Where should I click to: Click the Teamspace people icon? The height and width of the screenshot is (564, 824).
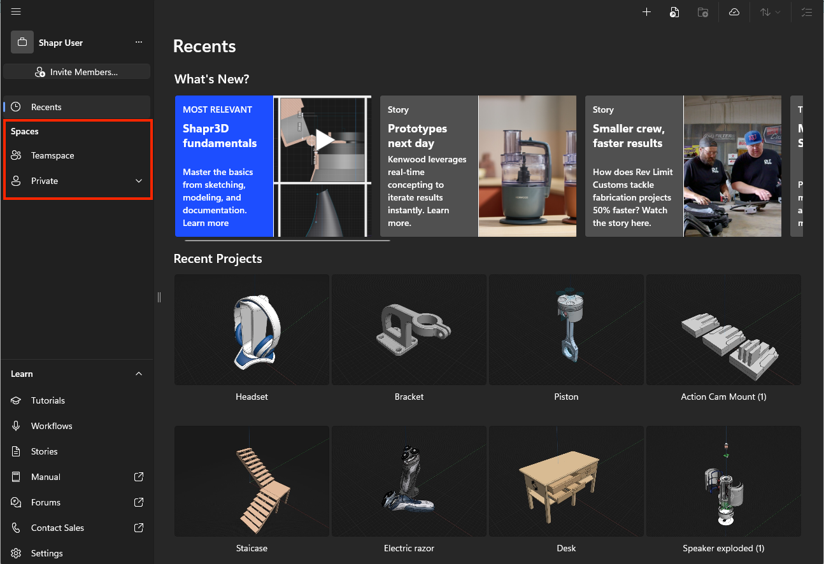[17, 155]
